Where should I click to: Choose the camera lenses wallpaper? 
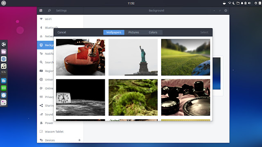pos(185,97)
